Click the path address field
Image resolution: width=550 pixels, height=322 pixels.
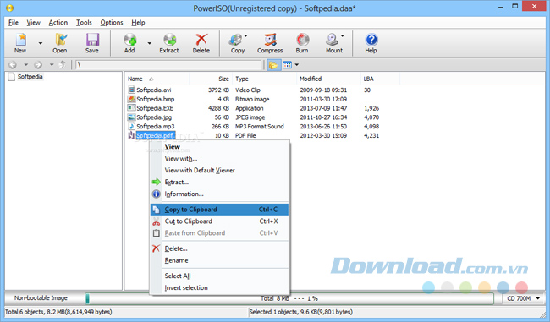tap(169, 65)
